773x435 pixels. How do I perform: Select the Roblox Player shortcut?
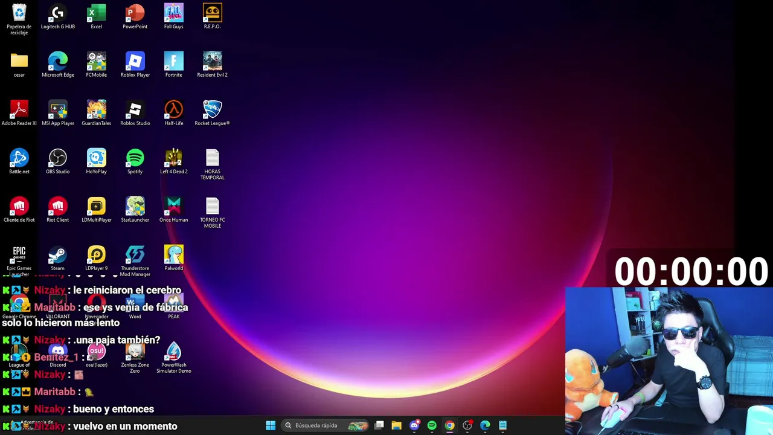[x=135, y=65]
